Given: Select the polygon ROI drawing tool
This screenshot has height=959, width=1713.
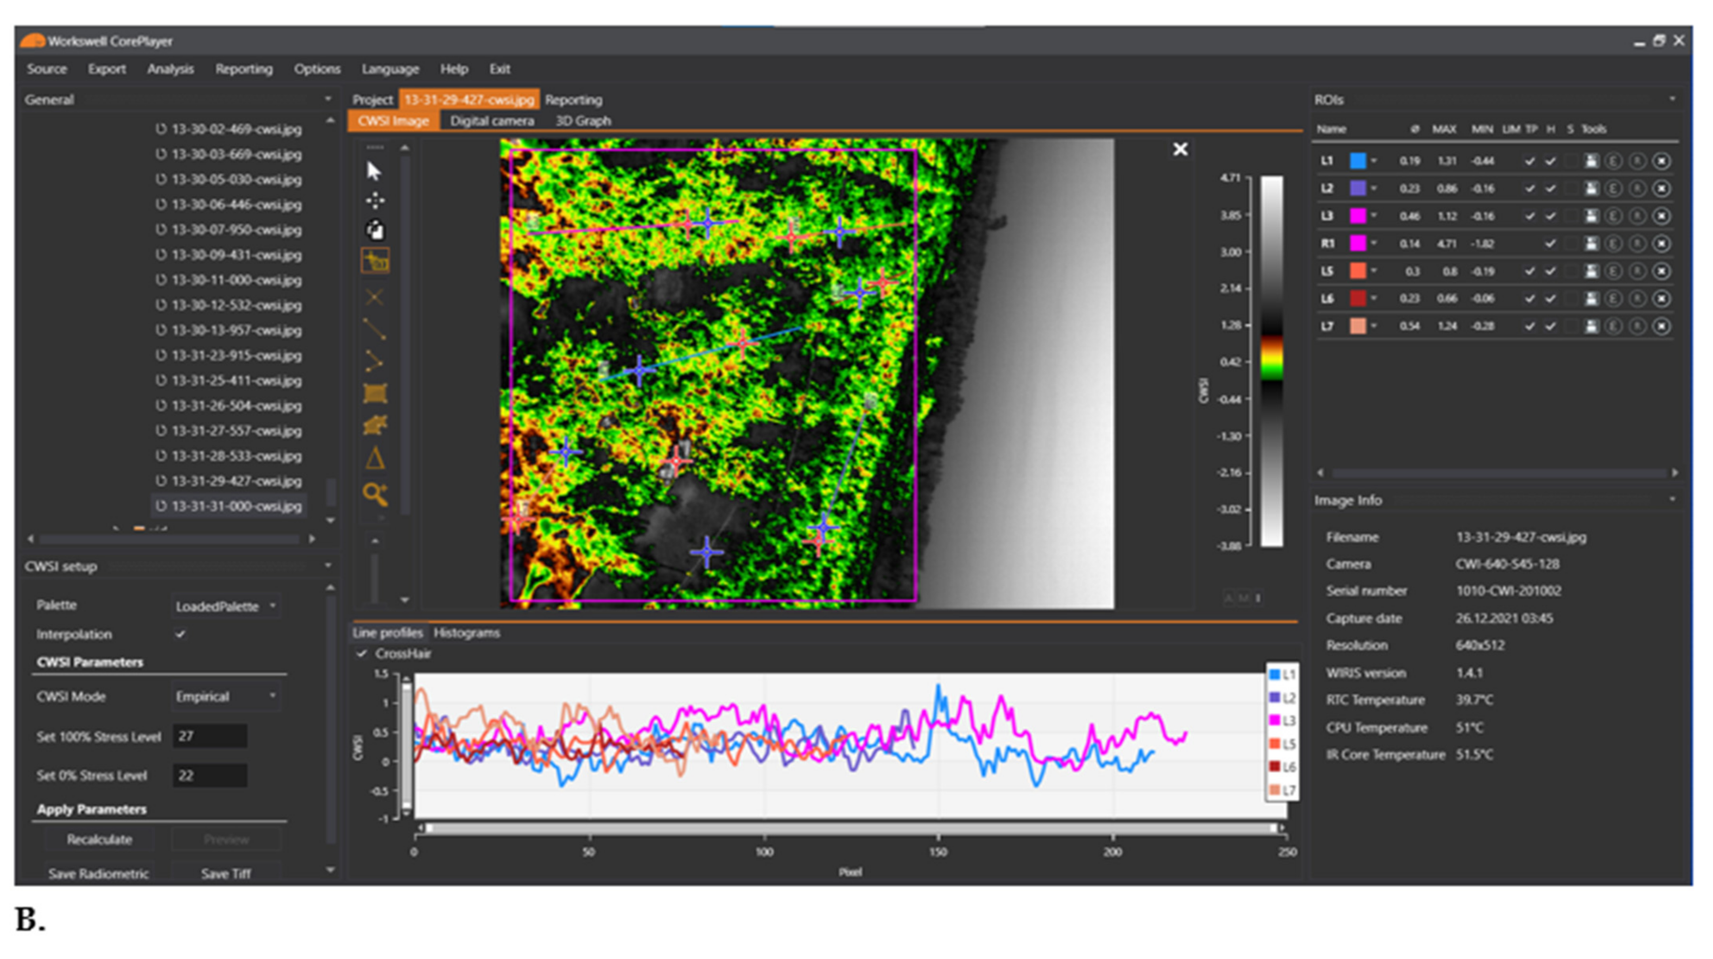Looking at the screenshot, I should point(375,425).
